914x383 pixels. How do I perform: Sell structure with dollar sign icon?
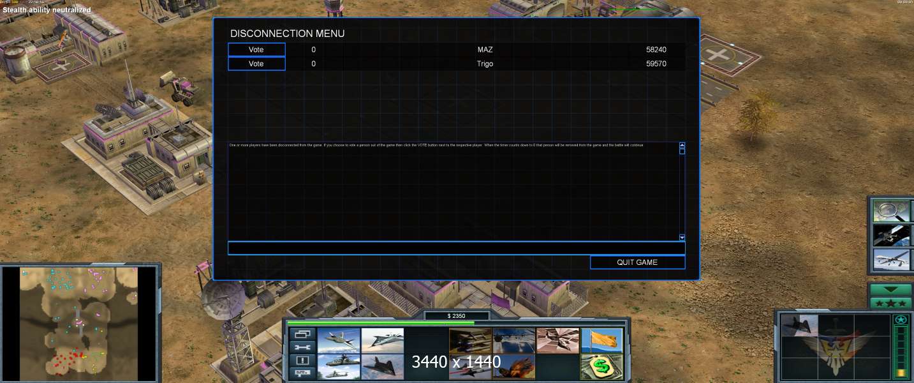pos(602,367)
